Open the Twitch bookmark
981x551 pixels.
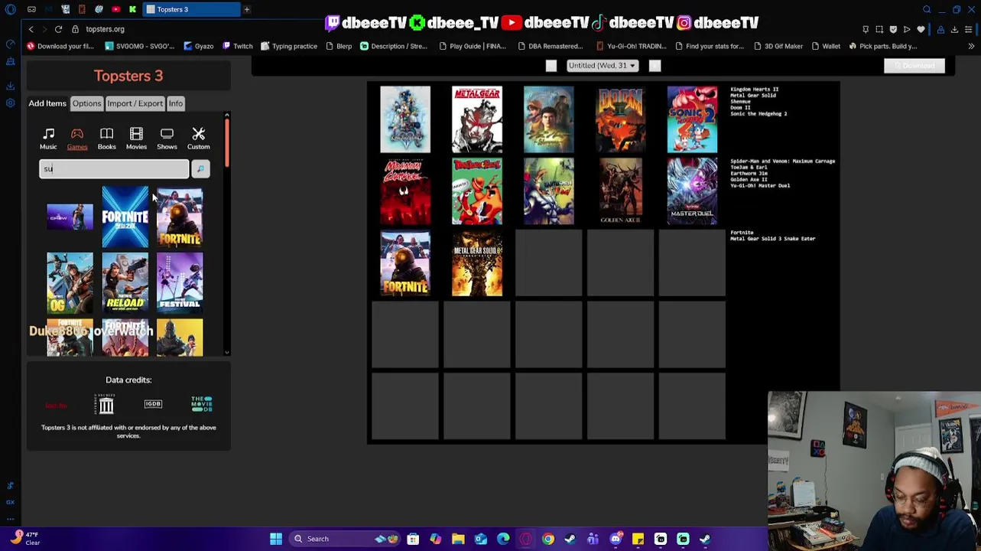237,46
